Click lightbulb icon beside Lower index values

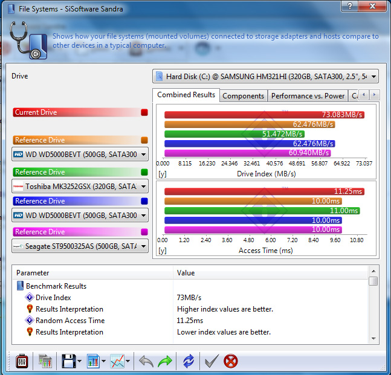(x=30, y=332)
